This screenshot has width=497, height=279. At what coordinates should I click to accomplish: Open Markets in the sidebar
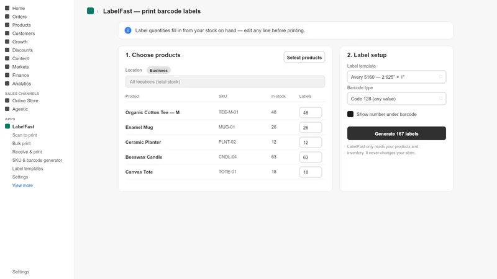[21, 67]
